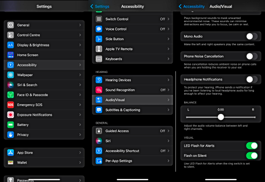Tap the Subtitles & Captioning icon

(x=99, y=110)
